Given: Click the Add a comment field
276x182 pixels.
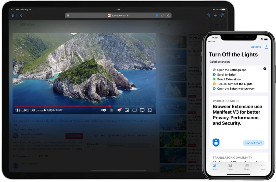Looking at the screenshot, I should (x=30, y=164).
